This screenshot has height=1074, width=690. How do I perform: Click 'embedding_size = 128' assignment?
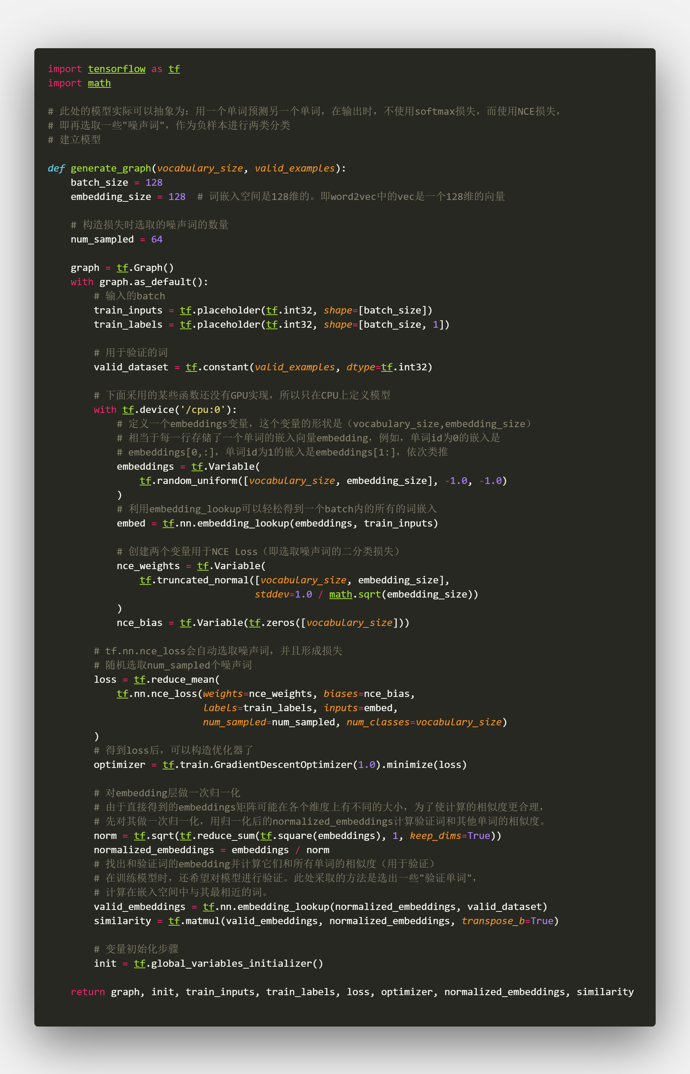pos(128,197)
